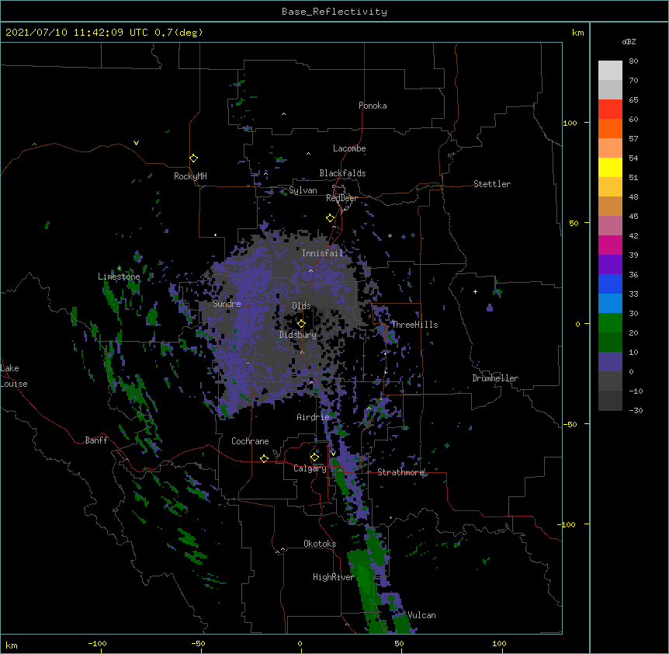Click the Lake Louise label
Image resolution: width=669 pixels, height=654 pixels.
[14, 376]
